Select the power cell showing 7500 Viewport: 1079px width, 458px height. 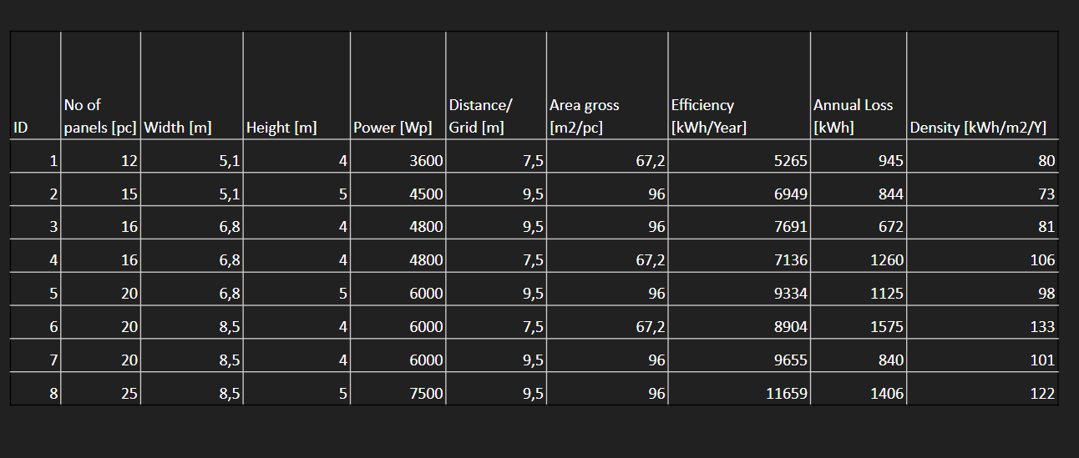(x=426, y=394)
